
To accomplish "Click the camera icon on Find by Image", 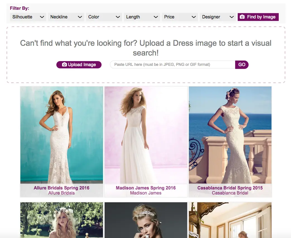I will (x=242, y=17).
